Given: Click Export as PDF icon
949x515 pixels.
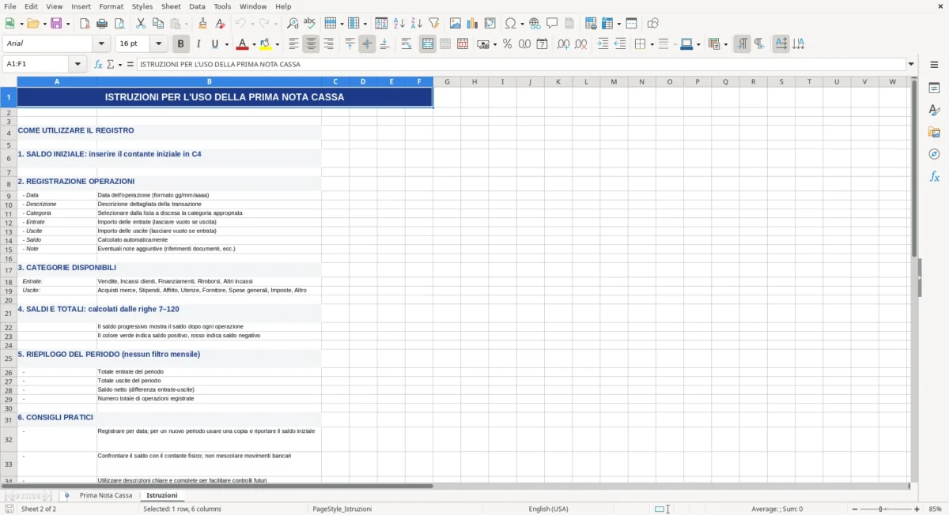Looking at the screenshot, I should pos(85,24).
